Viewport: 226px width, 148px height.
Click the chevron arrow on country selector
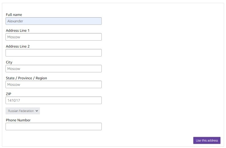(x=37, y=111)
